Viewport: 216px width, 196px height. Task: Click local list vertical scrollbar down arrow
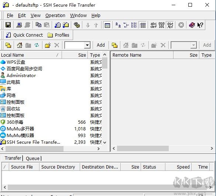[x=105, y=142]
